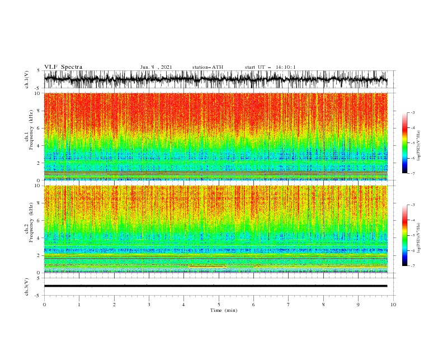The image size is (443, 342).
Task: Click the 'start UT = 14:10:1' label
Action: [270, 67]
